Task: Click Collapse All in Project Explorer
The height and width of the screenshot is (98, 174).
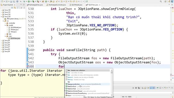Action: pos(12,8)
